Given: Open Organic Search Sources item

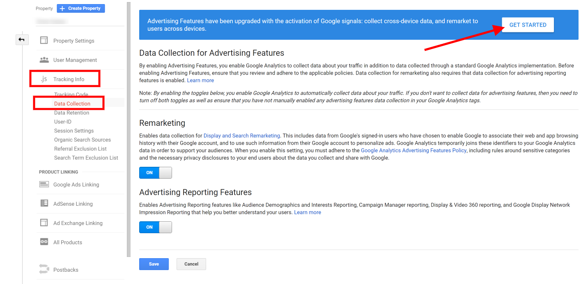Looking at the screenshot, I should [83, 140].
